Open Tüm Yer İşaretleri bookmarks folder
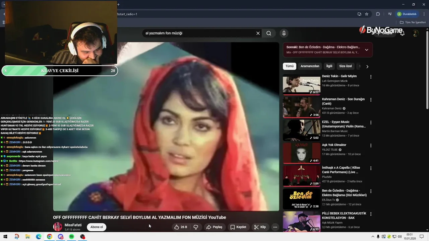The height and width of the screenshot is (241, 429). click(x=413, y=22)
